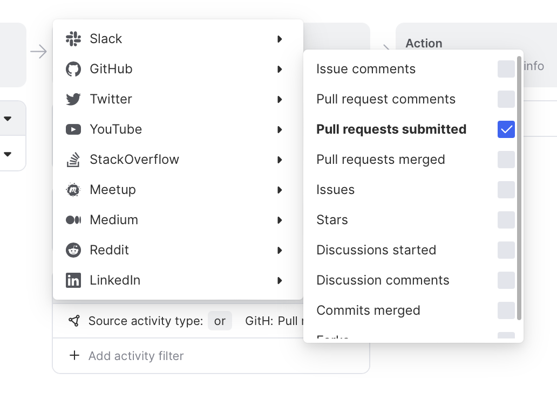This screenshot has width=557, height=401.
Task: Click the Twitter bird icon
Action: point(73,99)
